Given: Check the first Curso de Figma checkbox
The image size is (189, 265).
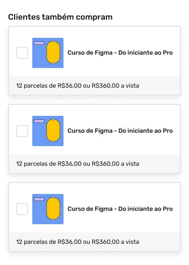Looking at the screenshot, I should click(22, 53).
